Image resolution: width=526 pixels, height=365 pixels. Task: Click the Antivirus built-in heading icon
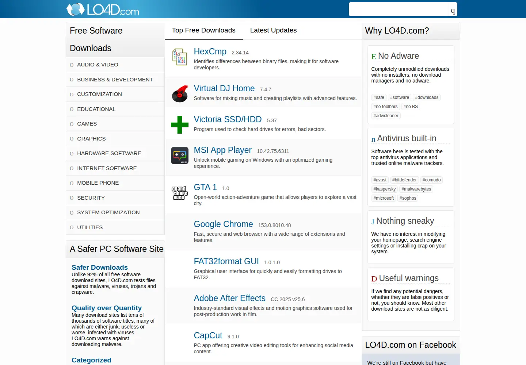[x=373, y=139]
